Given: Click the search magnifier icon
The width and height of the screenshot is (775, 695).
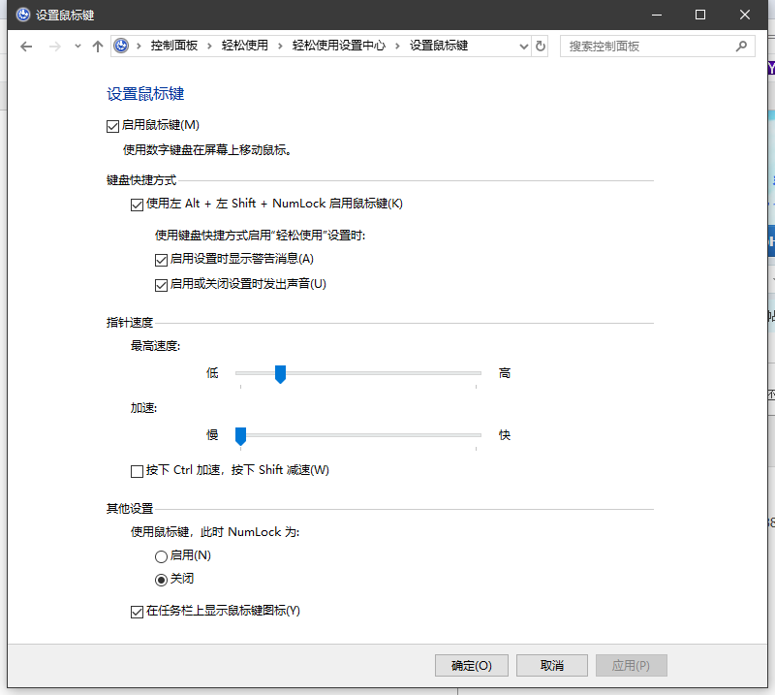Looking at the screenshot, I should pyautogui.click(x=741, y=46).
